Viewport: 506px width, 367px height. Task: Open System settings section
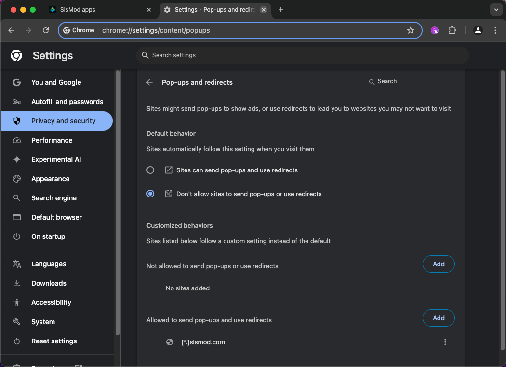tap(56, 322)
